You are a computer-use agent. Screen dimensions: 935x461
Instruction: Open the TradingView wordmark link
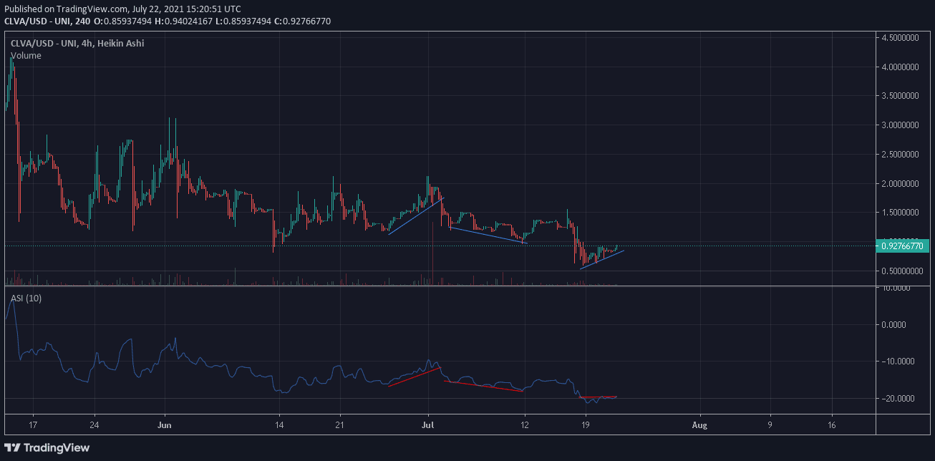pos(57,447)
